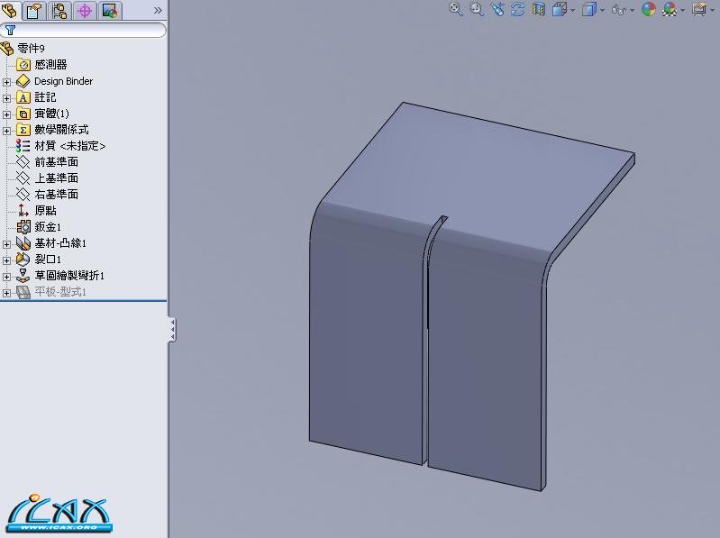The width and height of the screenshot is (720, 538).
Task: Open the DisplayManager tab
Action: click(110, 10)
